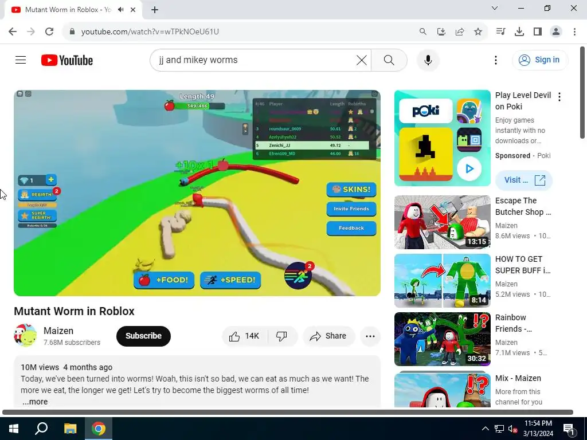This screenshot has height=440, width=587.
Task: Open the Maizen channel avatar
Action: click(x=25, y=336)
